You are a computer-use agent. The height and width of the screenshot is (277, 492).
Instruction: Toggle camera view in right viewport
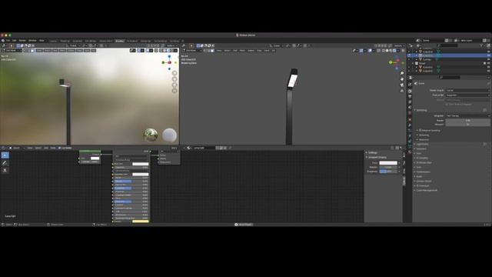tap(402, 85)
